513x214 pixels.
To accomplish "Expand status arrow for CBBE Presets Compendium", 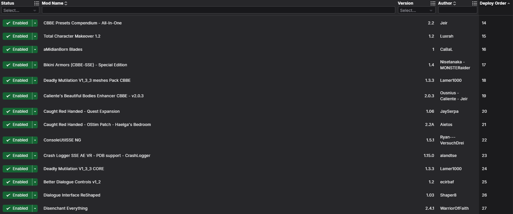I will pyautogui.click(x=35, y=23).
